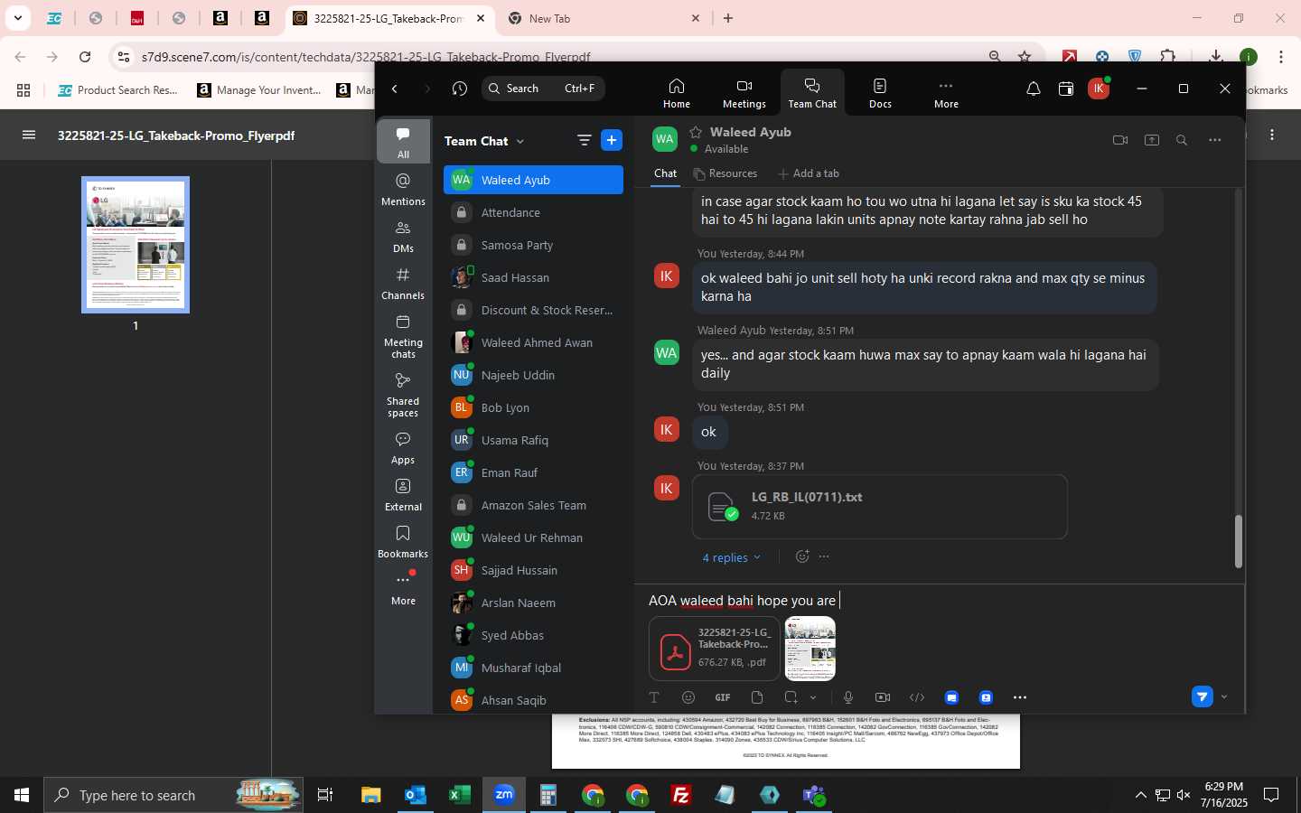Open the emoji picker in the composer
Screen dimensions: 1301x813
pyautogui.click(x=688, y=697)
